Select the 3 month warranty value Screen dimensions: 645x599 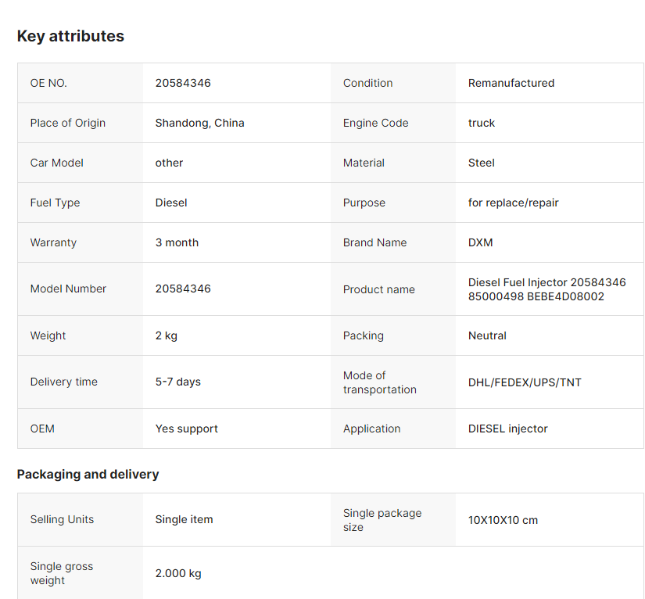tap(177, 242)
